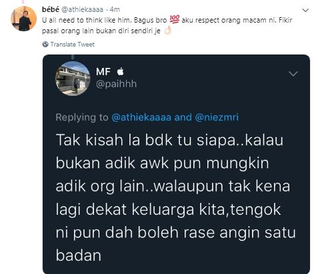
Task: Expand the chevron on MF's quoted tweet
Action: (293, 74)
